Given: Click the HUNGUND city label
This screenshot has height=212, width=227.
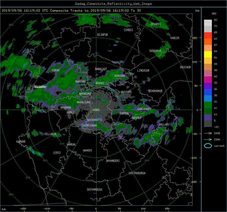Looking at the screenshot, I should point(120,76).
